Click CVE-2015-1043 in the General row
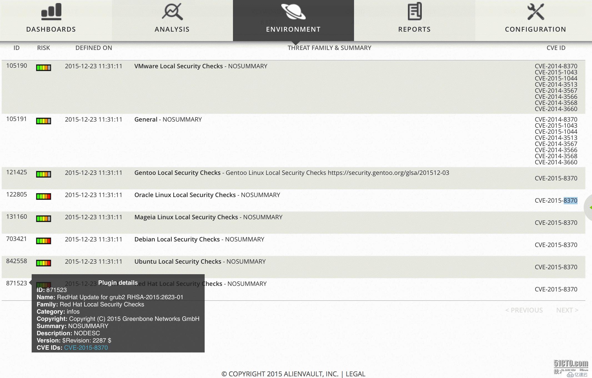The image size is (592, 378). point(556,125)
